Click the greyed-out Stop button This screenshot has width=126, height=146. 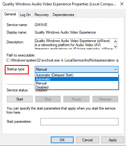coord(48,99)
